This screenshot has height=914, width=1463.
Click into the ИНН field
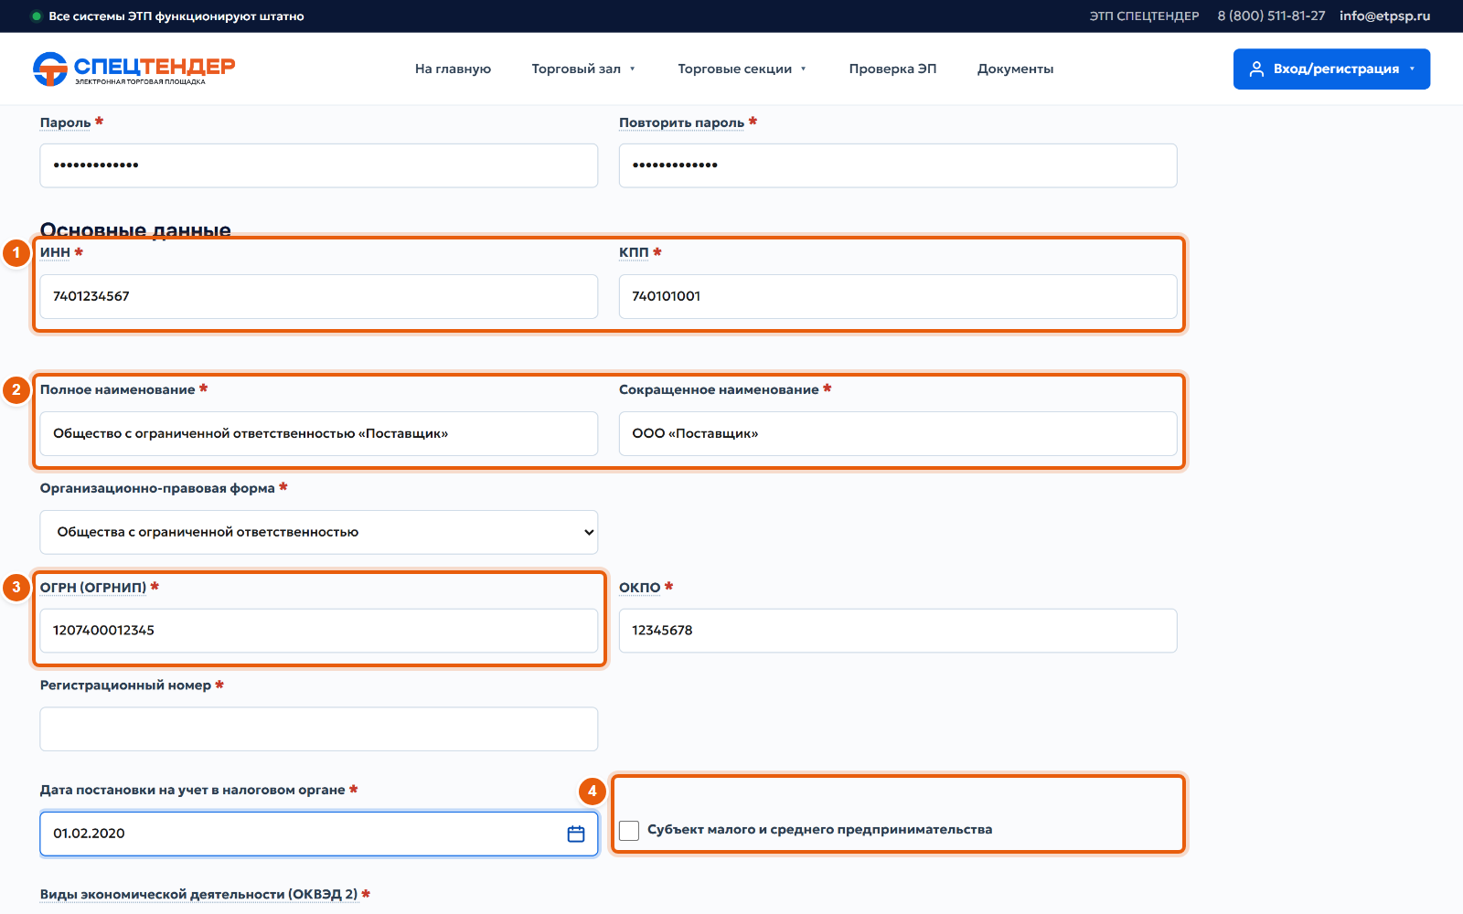pyautogui.click(x=319, y=296)
